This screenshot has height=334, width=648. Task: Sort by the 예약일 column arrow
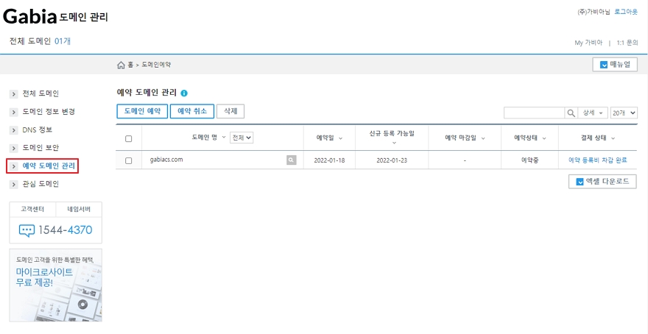pos(340,138)
